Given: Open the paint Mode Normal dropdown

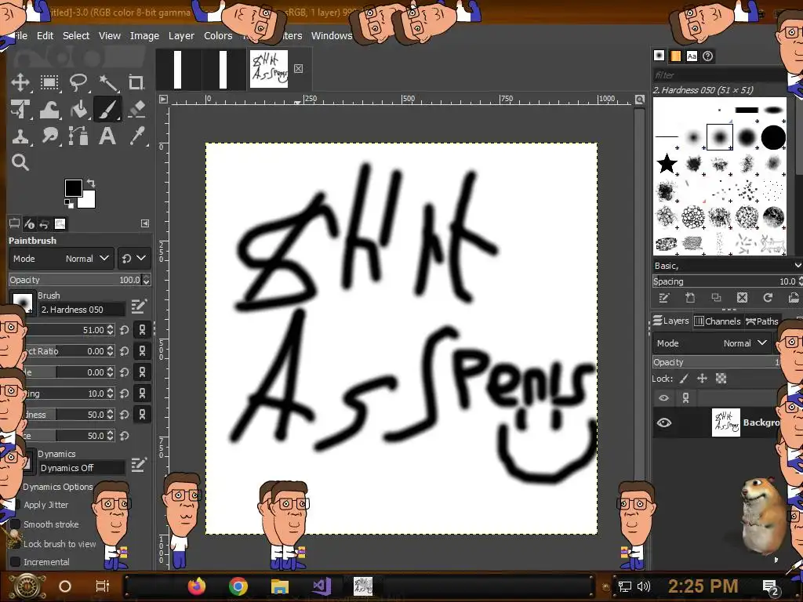Looking at the screenshot, I should 61,259.
